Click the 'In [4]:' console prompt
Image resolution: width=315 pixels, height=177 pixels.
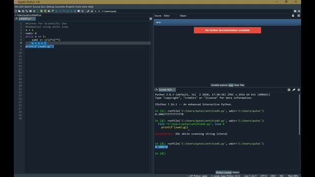pos(160,153)
